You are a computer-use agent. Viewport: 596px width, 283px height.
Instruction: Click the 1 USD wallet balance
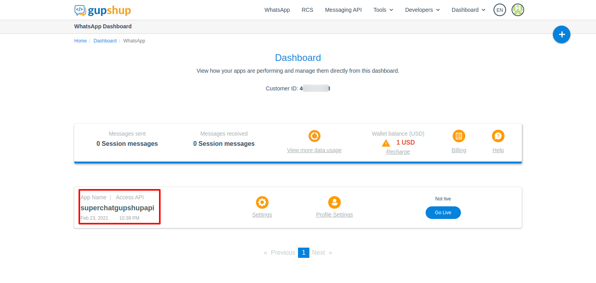click(406, 142)
